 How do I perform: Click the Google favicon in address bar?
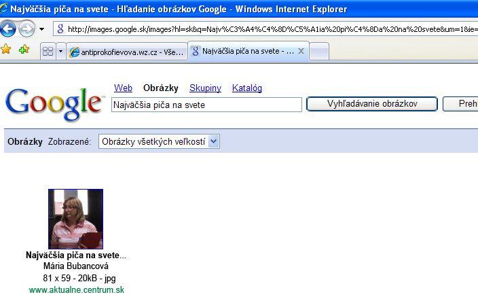click(x=60, y=29)
